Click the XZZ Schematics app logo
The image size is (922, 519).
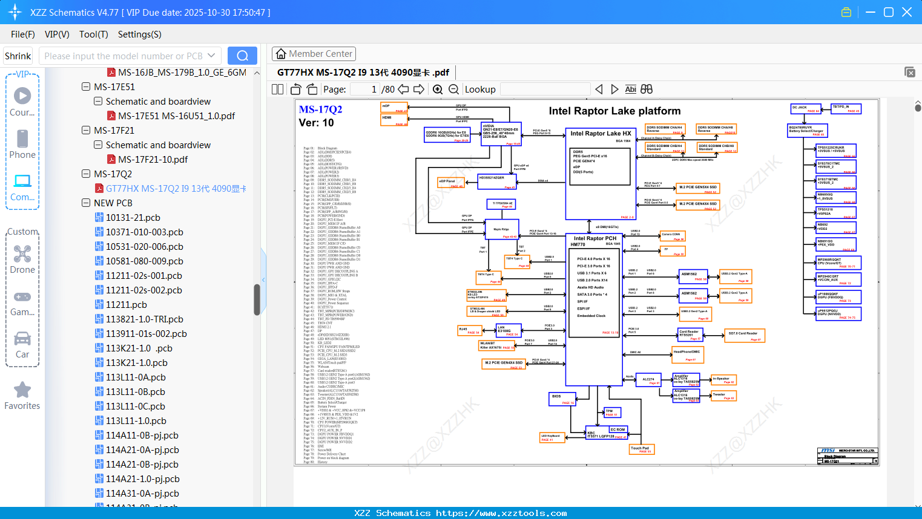click(15, 12)
